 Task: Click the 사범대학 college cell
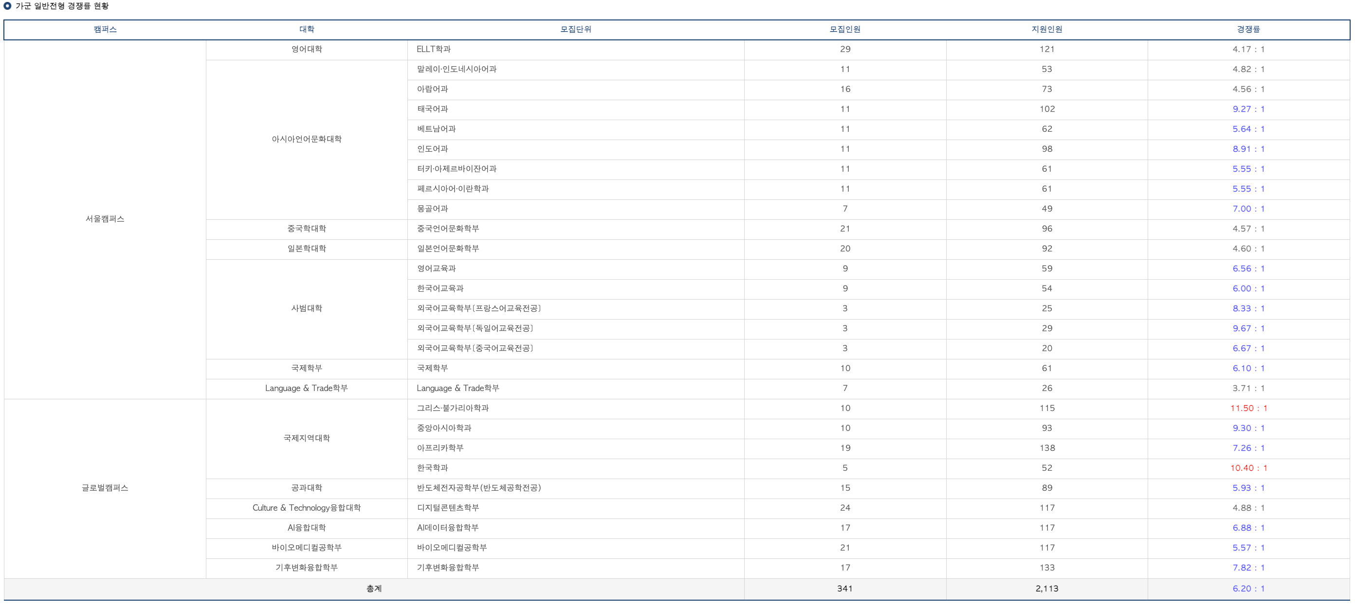pos(307,308)
